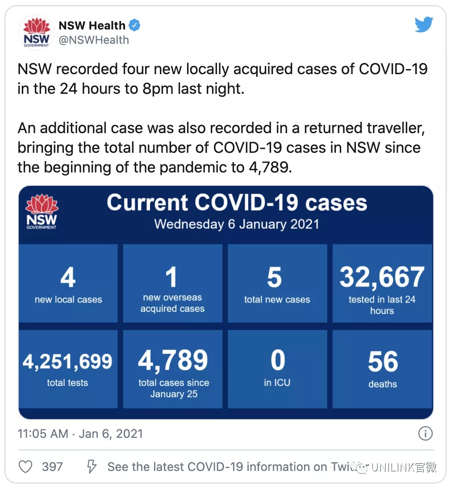Click the Twitter bird logo
Image resolution: width=451 pixels, height=487 pixels.
(x=424, y=25)
